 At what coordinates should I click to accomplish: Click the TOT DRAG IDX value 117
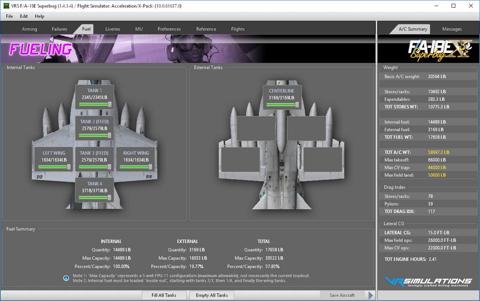[x=431, y=212]
